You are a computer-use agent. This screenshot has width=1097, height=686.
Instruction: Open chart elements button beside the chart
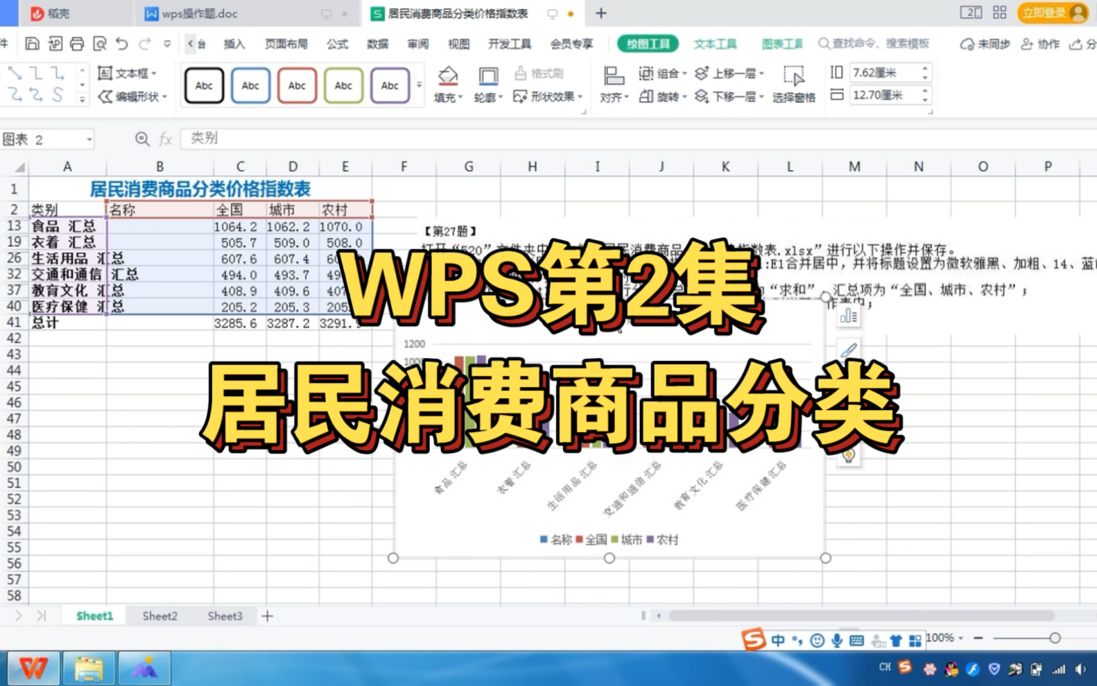tap(849, 316)
